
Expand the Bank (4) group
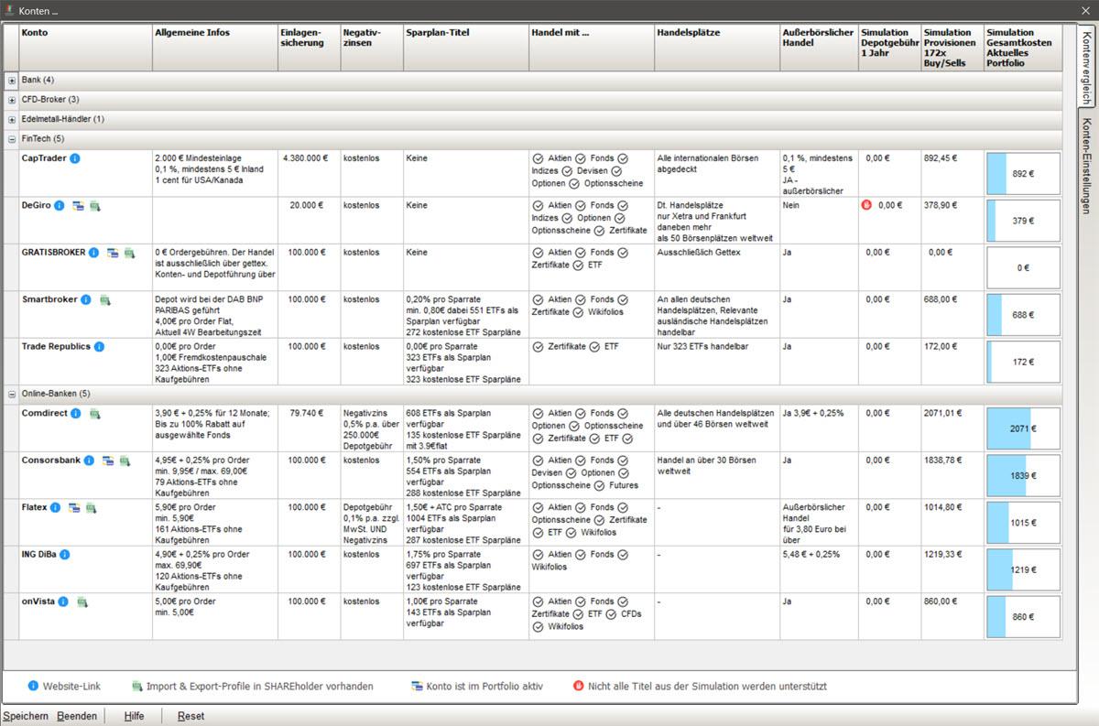12,81
